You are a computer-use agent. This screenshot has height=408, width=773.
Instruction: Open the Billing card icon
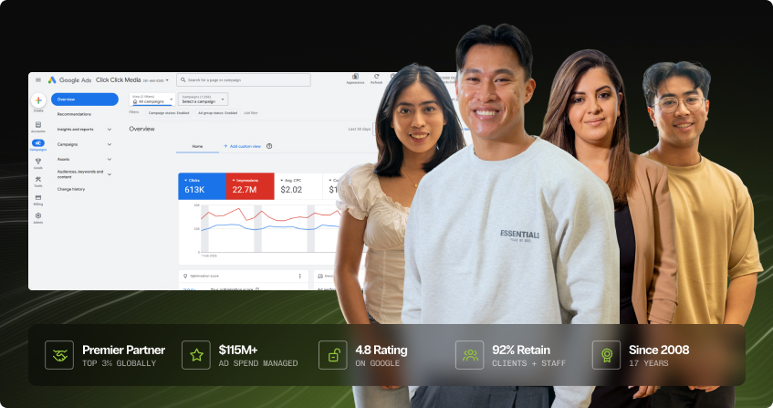38,197
